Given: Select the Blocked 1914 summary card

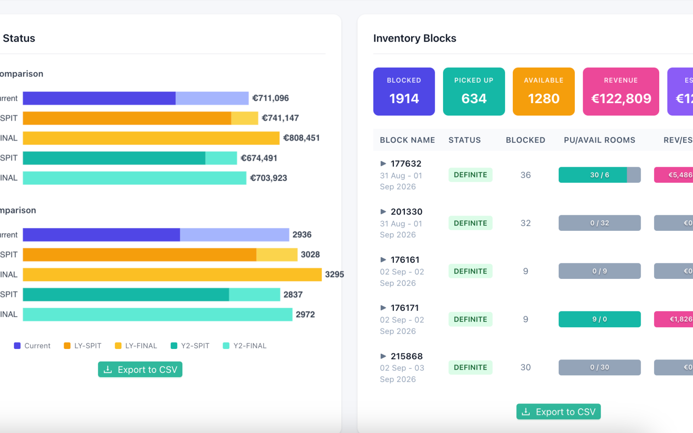Looking at the screenshot, I should tap(404, 91).
